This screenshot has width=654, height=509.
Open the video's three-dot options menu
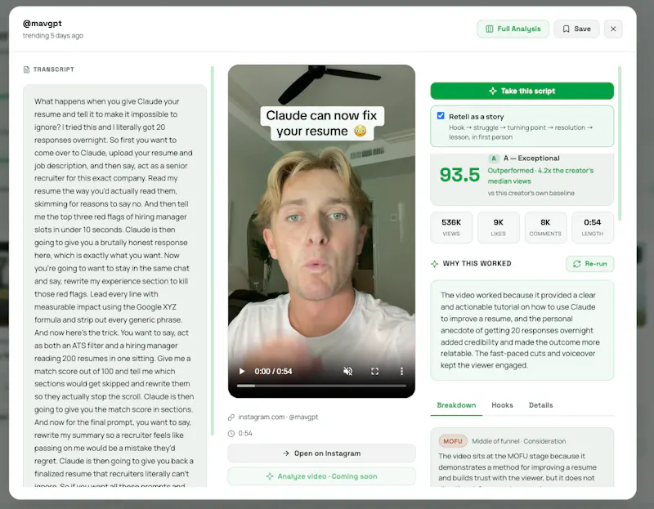[401, 371]
